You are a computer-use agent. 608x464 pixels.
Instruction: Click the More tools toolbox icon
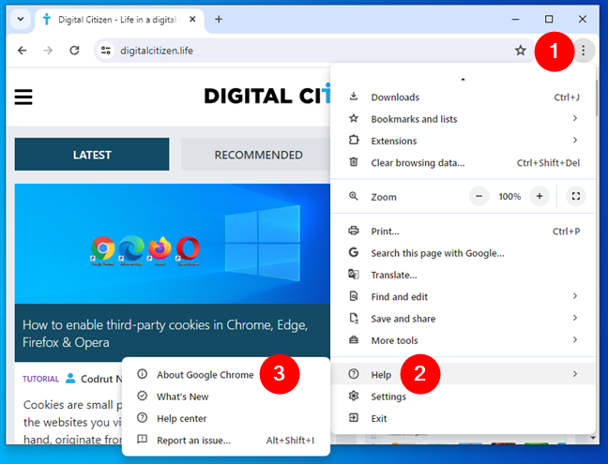pyautogui.click(x=353, y=339)
